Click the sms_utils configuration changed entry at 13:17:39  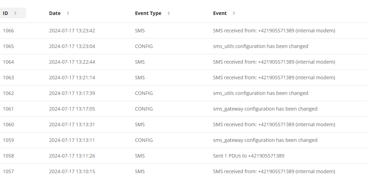click(x=260, y=93)
